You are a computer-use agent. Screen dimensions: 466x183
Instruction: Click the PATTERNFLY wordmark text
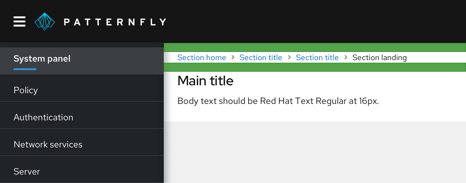(115, 22)
